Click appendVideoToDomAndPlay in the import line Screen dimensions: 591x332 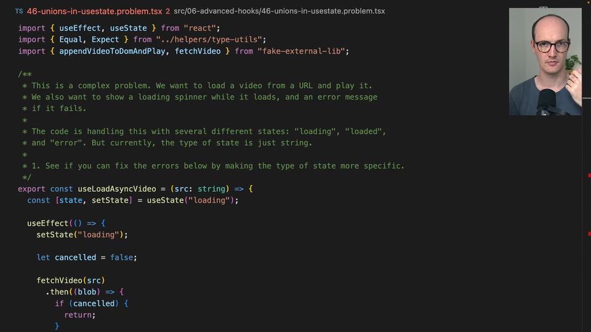pyautogui.click(x=112, y=51)
